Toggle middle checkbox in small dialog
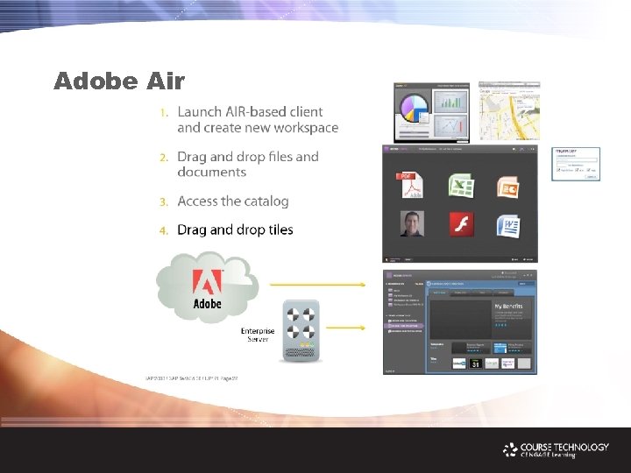Image resolution: width=631 pixels, height=473 pixels. [x=577, y=170]
